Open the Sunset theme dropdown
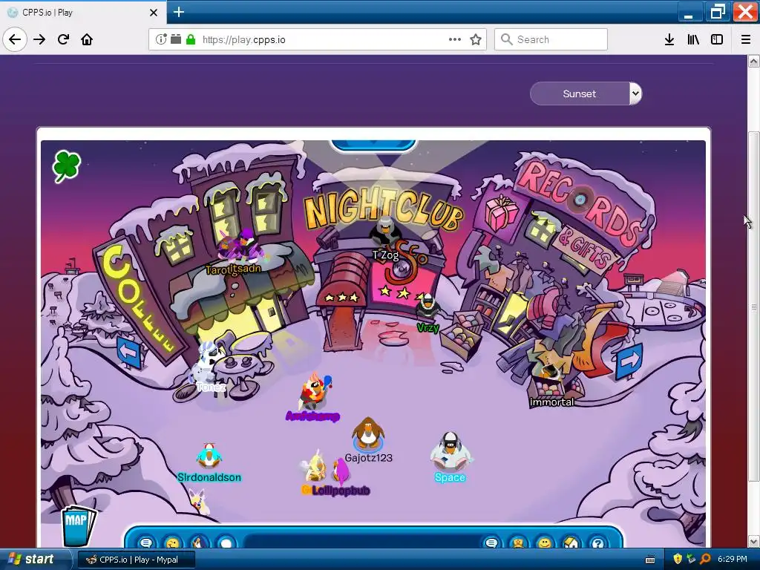The height and width of the screenshot is (570, 760). coord(586,94)
